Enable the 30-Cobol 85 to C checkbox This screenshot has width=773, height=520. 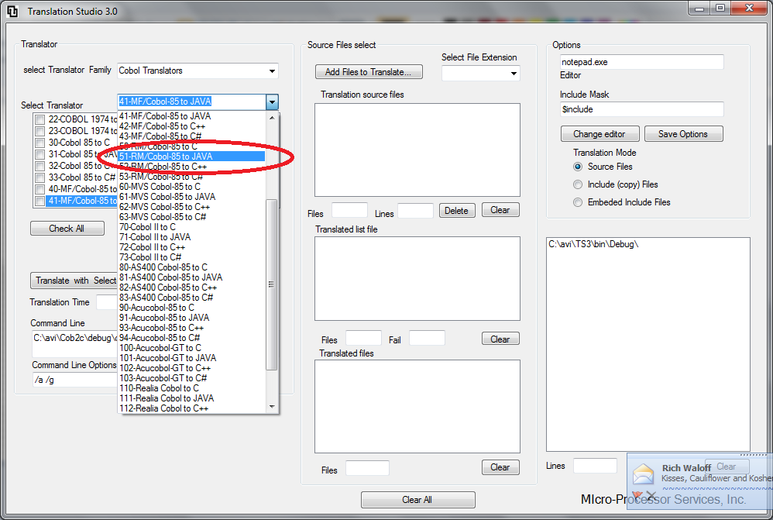pos(40,143)
